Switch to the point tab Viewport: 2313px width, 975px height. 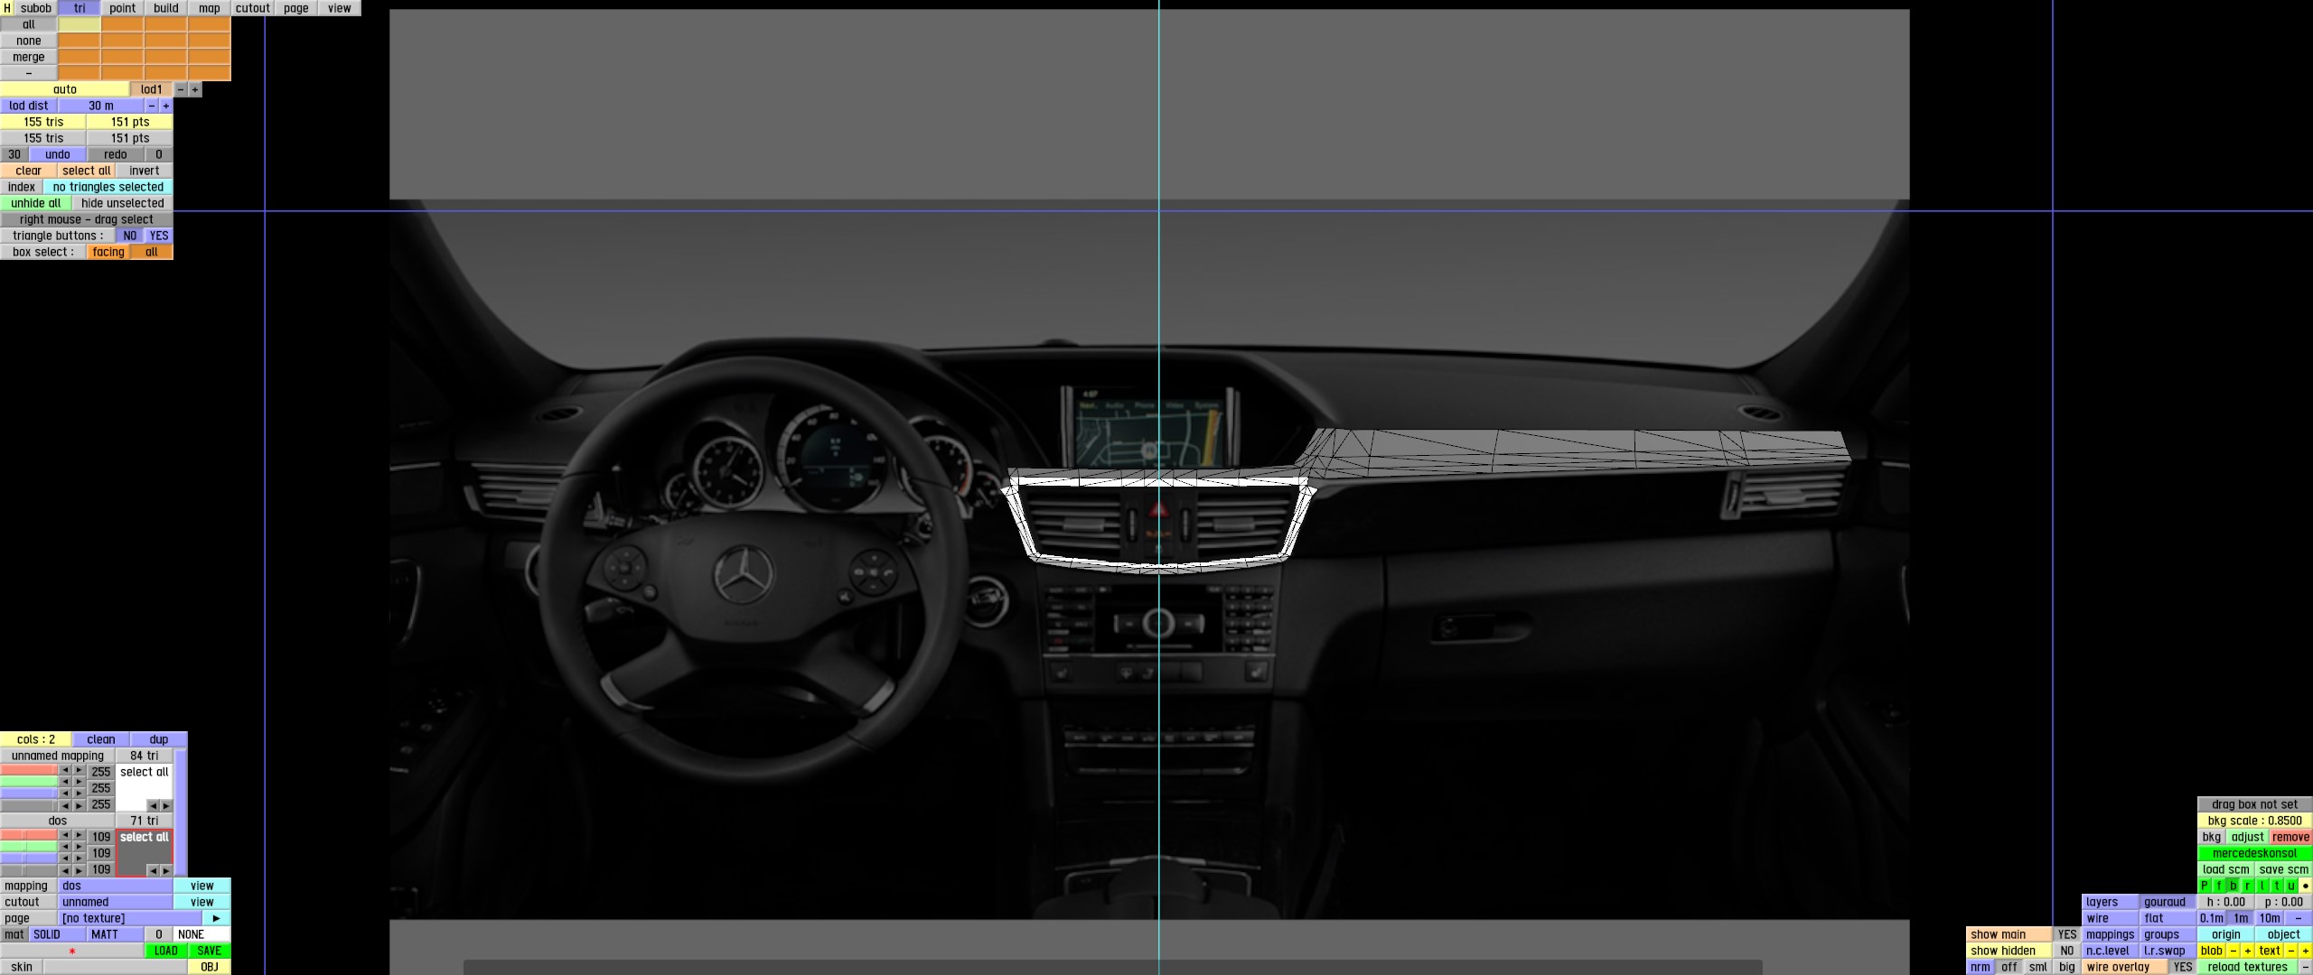pos(123,8)
